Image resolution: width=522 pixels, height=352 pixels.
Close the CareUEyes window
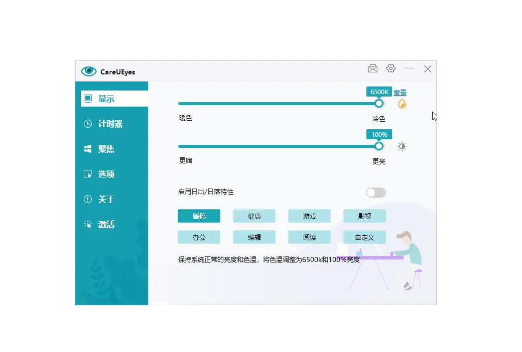pos(428,69)
